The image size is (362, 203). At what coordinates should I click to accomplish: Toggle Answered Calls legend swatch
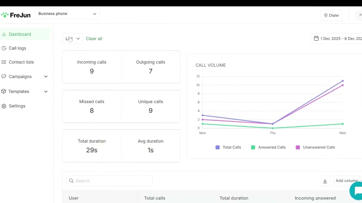pos(253,147)
